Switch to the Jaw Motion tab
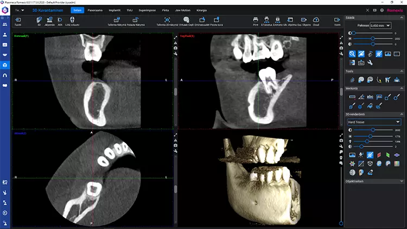Viewport: 407px width, 229px height. 183,10
